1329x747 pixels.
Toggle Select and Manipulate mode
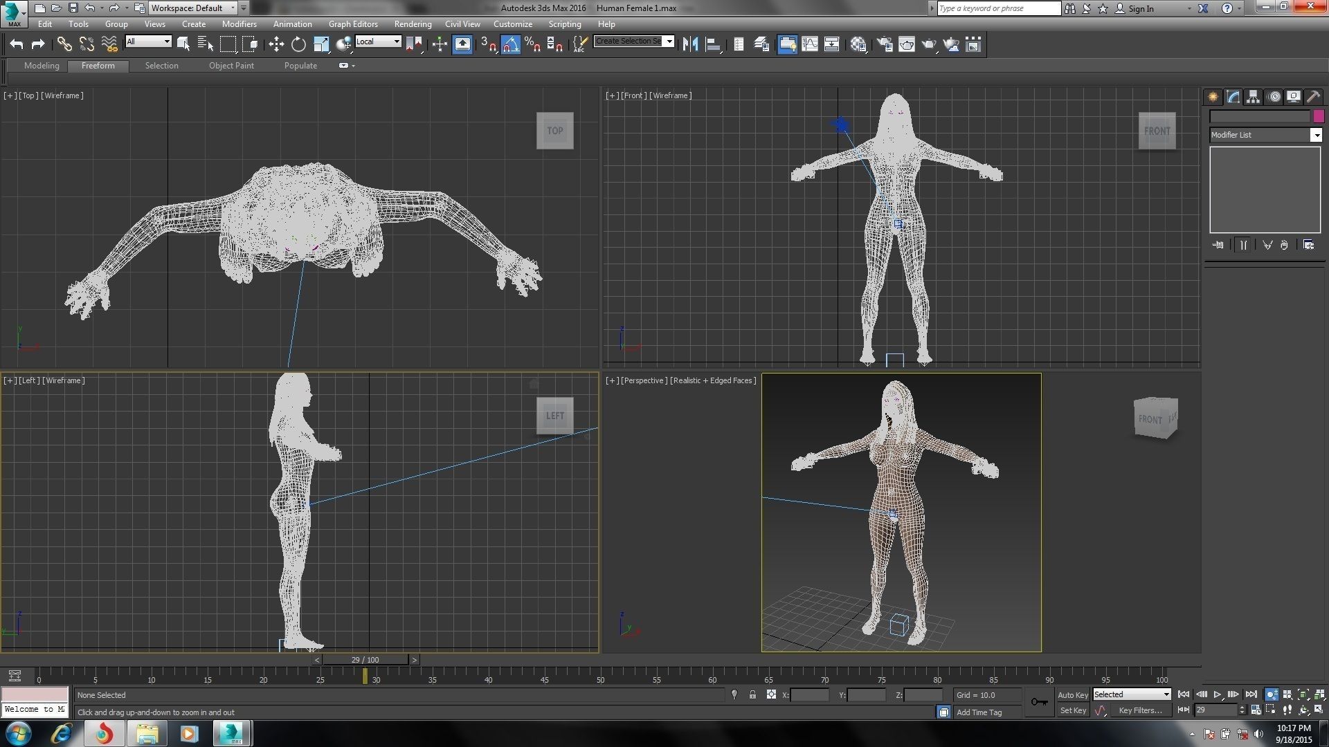click(x=440, y=44)
